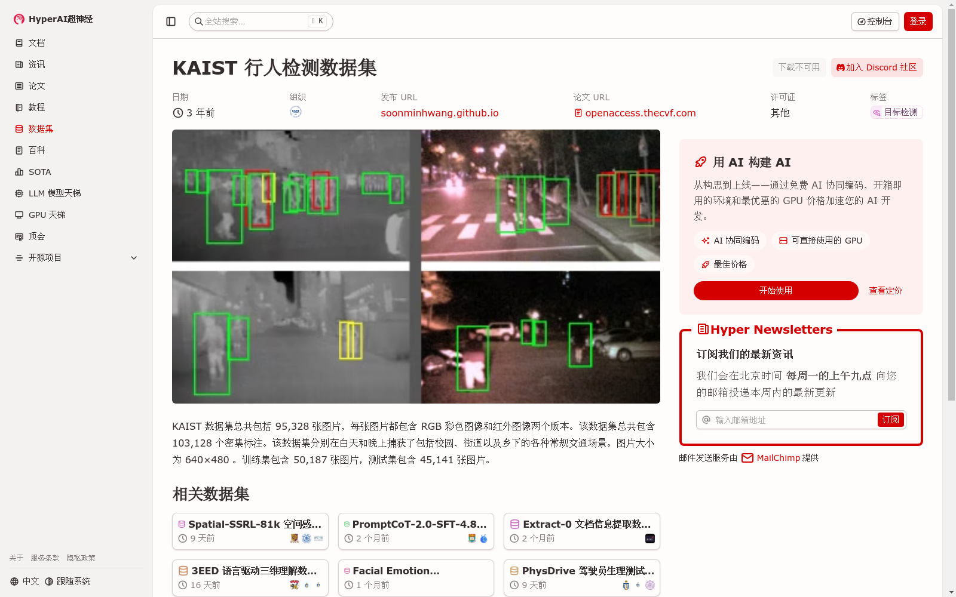956x597 pixels.
Task: Open 控制台 button
Action: pos(875,21)
